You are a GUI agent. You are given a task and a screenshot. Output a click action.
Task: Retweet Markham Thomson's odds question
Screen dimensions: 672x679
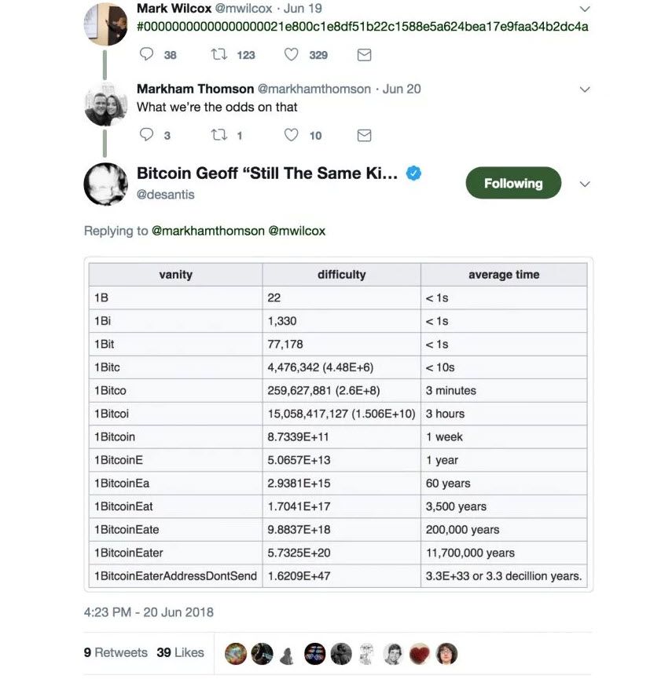(x=220, y=135)
